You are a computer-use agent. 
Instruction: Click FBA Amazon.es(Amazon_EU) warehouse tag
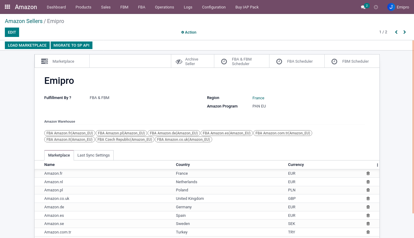pos(227,133)
